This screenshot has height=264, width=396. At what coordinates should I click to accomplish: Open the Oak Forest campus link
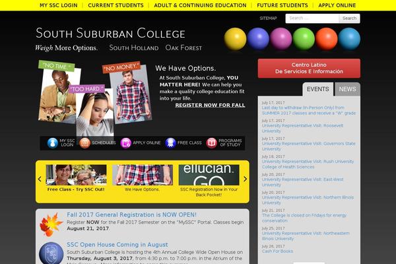pos(183,48)
